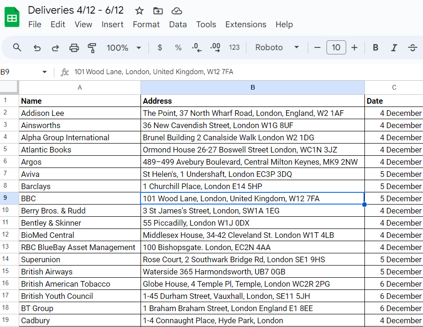423x327 pixels.
Task: Open the Extensions menu
Action: pos(245,24)
